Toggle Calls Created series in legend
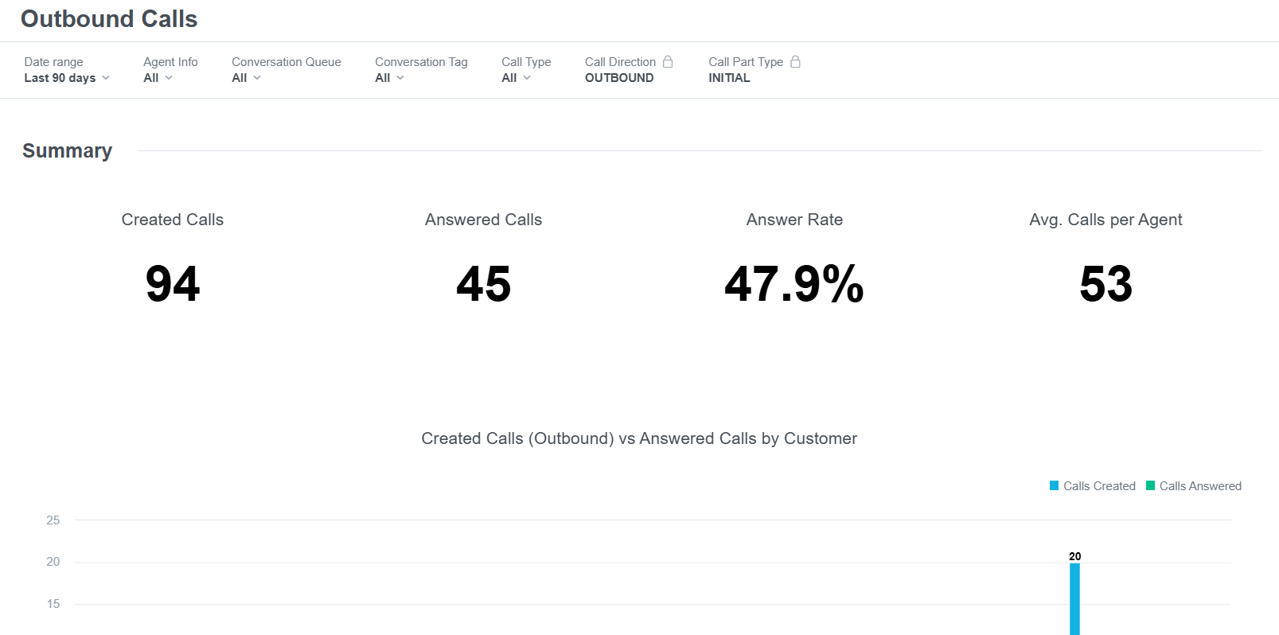Viewport: 1279px width, 635px height. pyautogui.click(x=1093, y=486)
